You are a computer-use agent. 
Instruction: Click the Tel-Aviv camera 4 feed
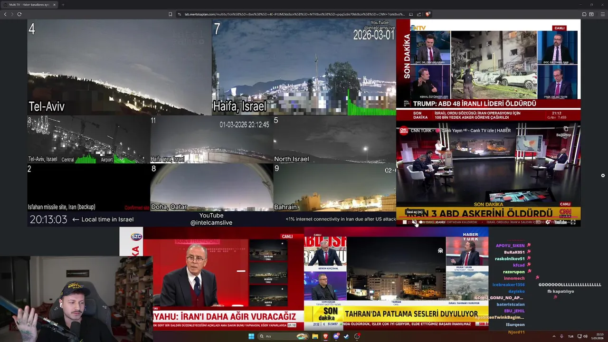click(119, 67)
